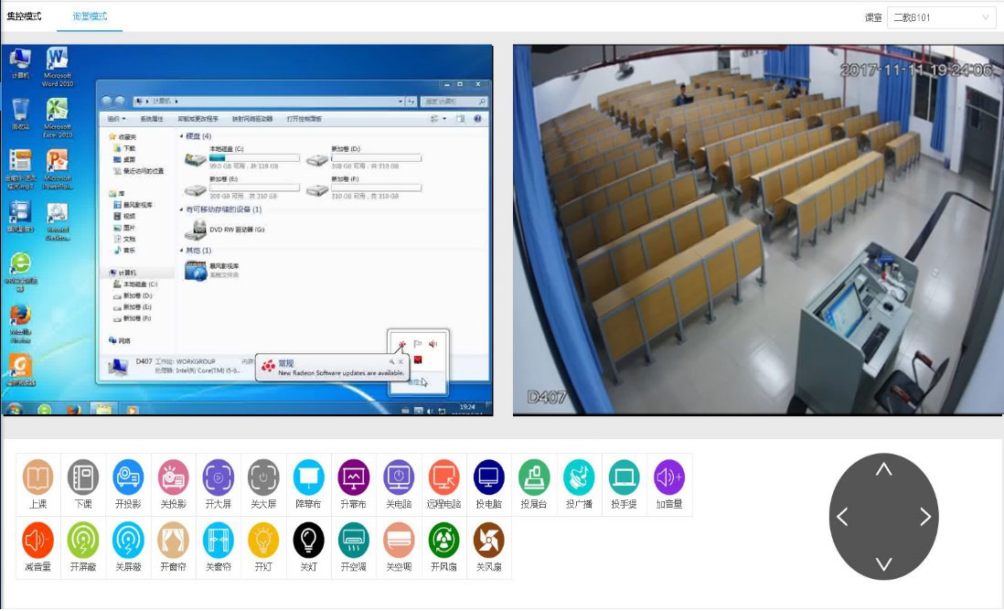Decrease volume with the 减音量 icon

click(x=38, y=540)
